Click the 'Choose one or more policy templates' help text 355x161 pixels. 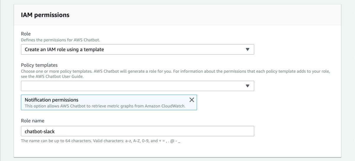[x=148, y=72]
